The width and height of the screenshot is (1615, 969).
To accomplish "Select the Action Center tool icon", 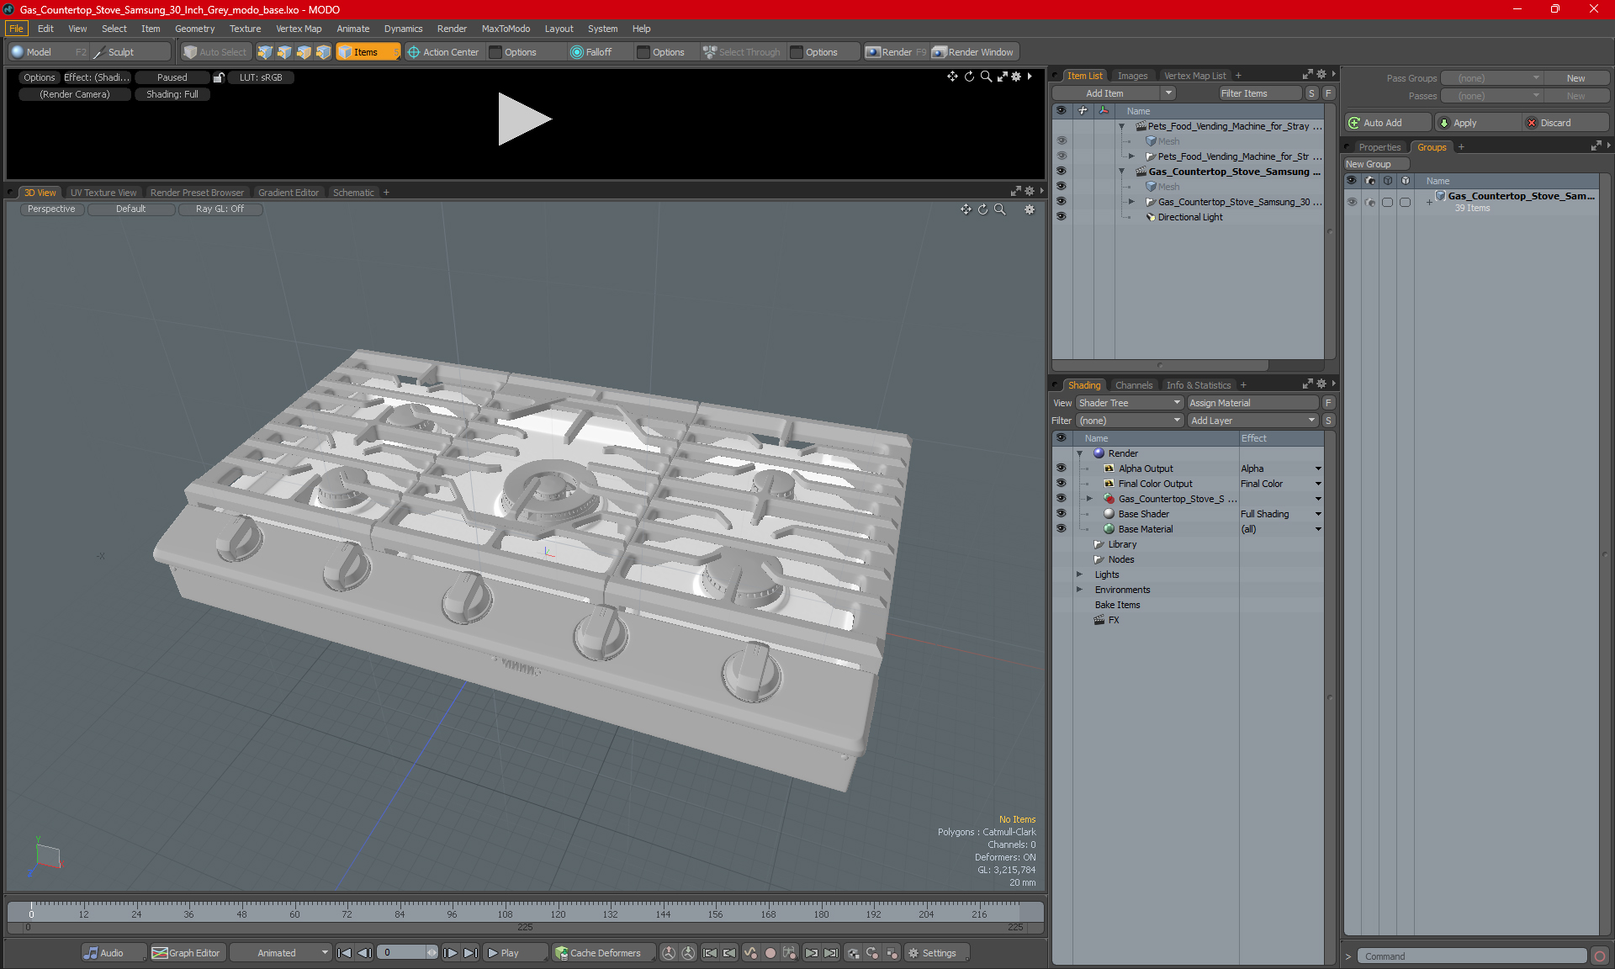I will (414, 52).
